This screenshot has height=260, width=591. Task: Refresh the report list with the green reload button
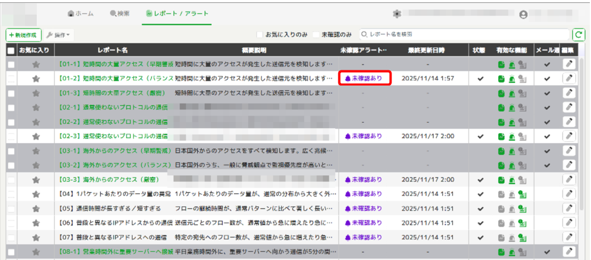click(x=578, y=34)
